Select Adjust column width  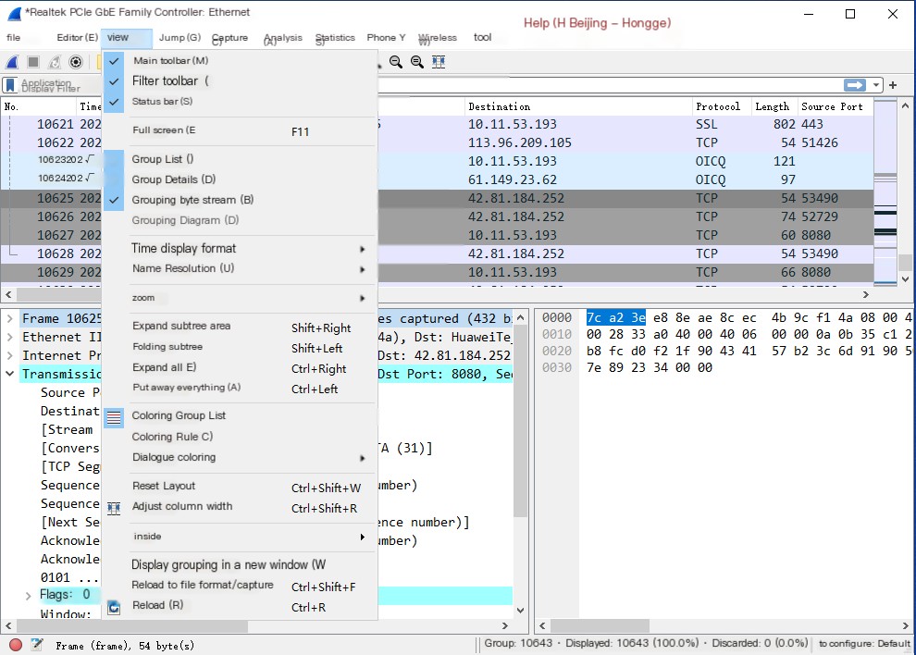click(240, 507)
